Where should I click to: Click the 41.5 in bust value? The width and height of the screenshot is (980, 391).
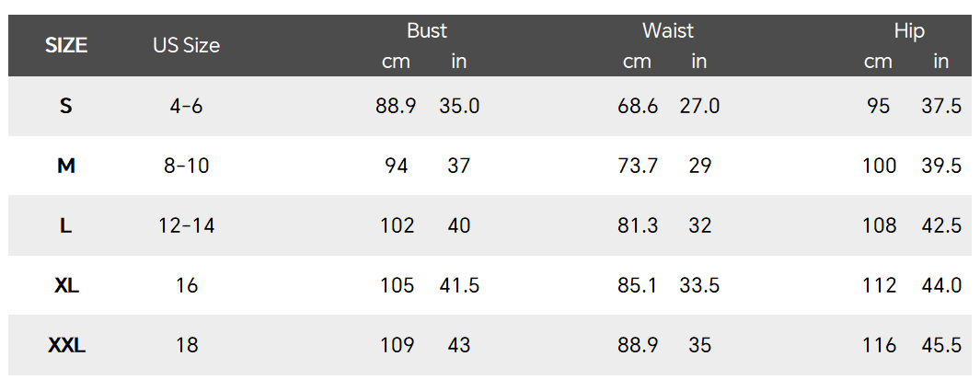(x=459, y=285)
